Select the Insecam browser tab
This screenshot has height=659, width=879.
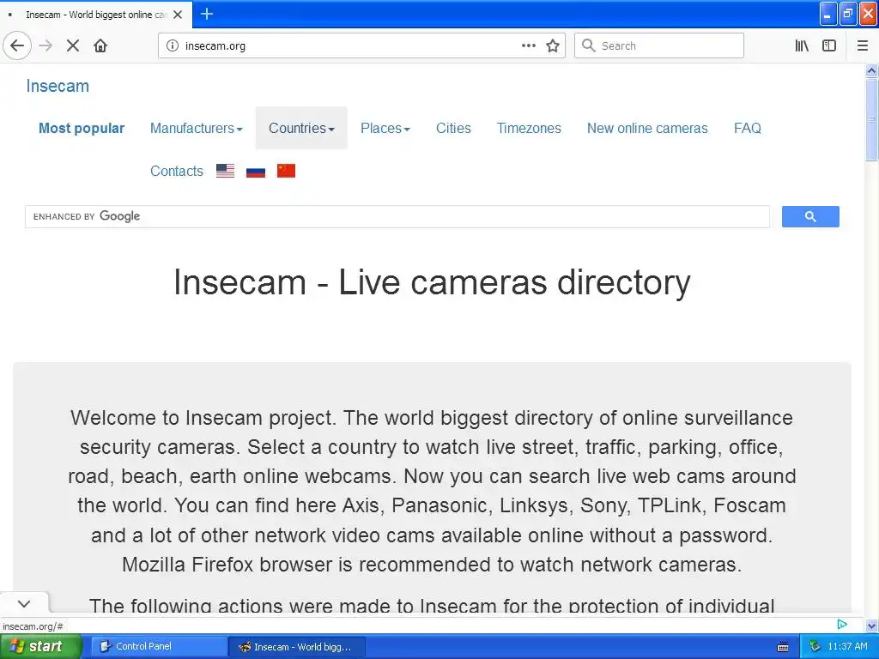(x=96, y=15)
